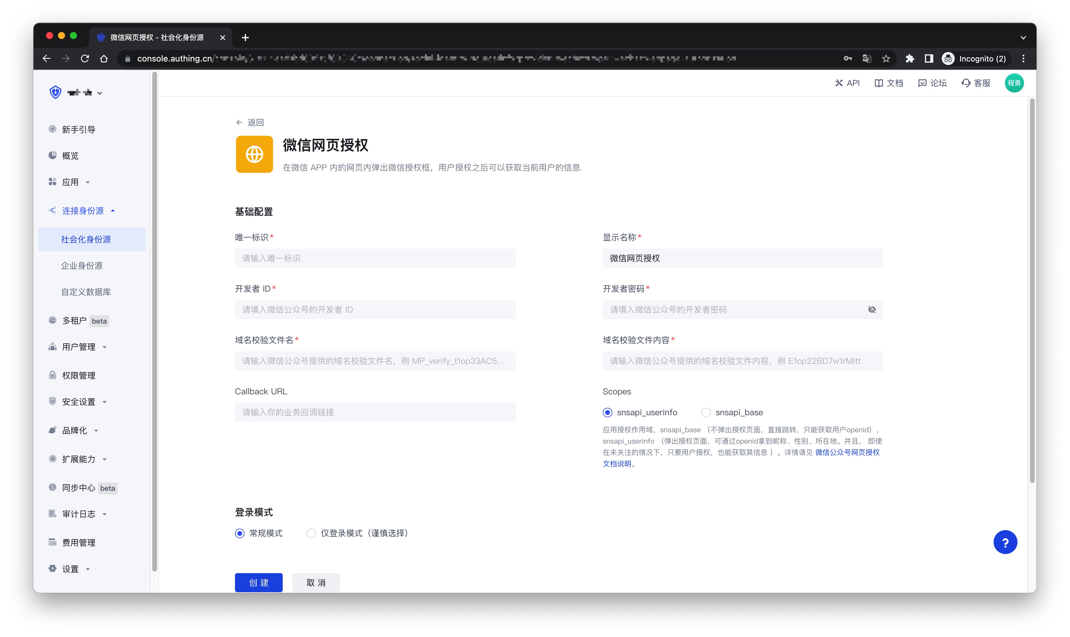This screenshot has width=1070, height=637.
Task: Expand the 用户管理 sidebar menu
Action: (79, 347)
